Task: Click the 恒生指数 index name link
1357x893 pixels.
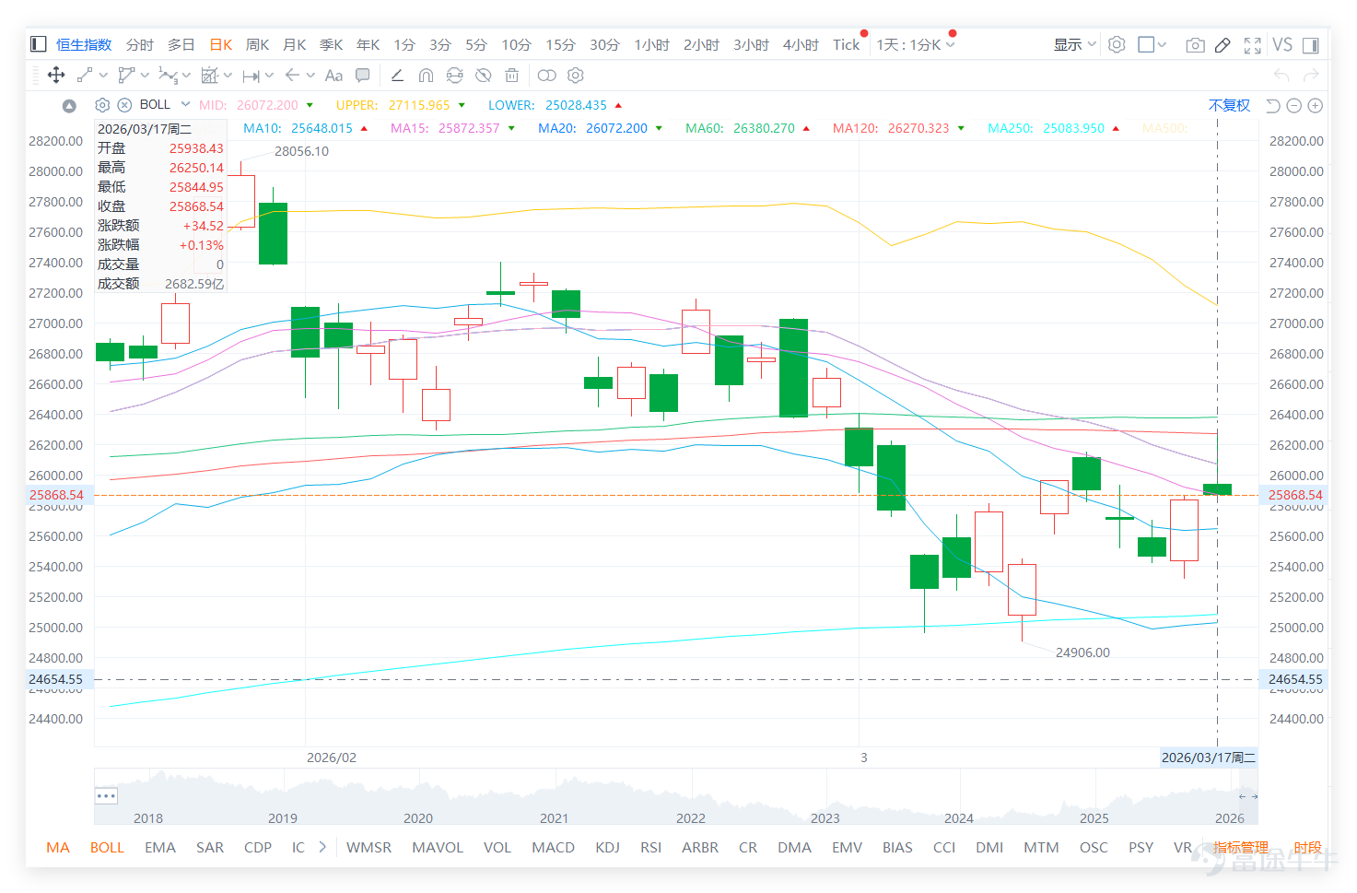Action: tap(84, 45)
